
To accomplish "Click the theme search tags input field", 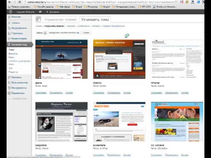I will pos(64,33).
